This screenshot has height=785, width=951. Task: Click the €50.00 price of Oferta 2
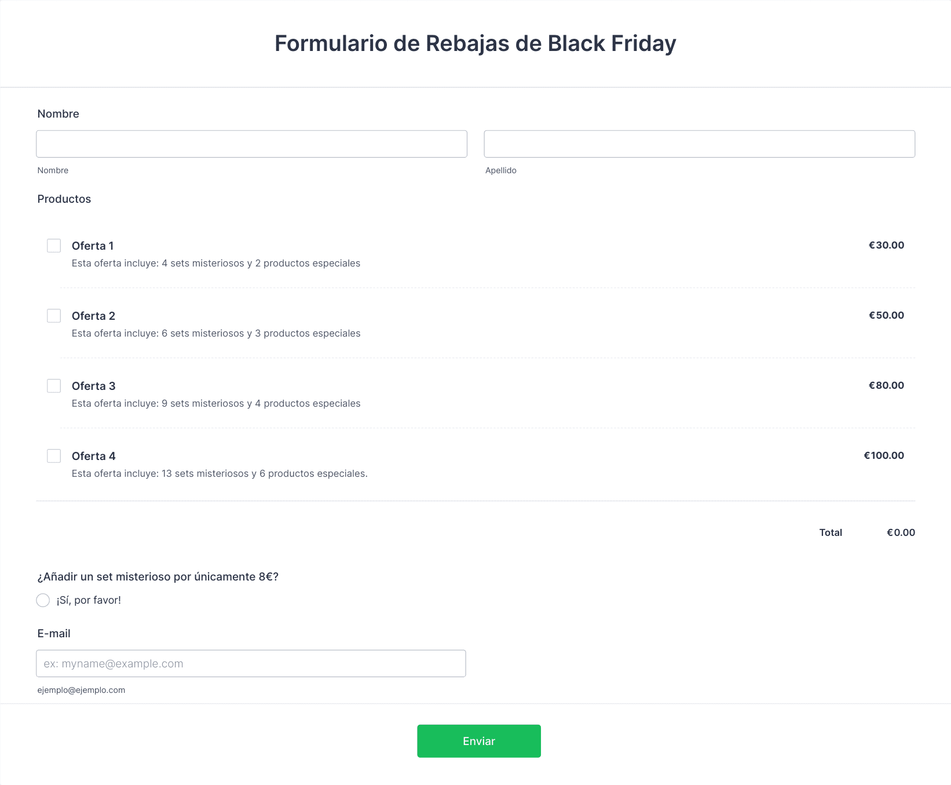coord(886,315)
